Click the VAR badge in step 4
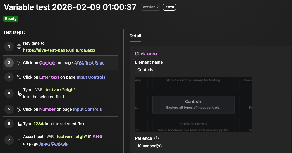Screen dimensions: 292x153 pos(39,90)
